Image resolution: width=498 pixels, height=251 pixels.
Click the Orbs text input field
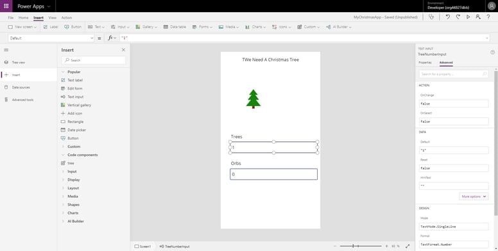[273, 174]
